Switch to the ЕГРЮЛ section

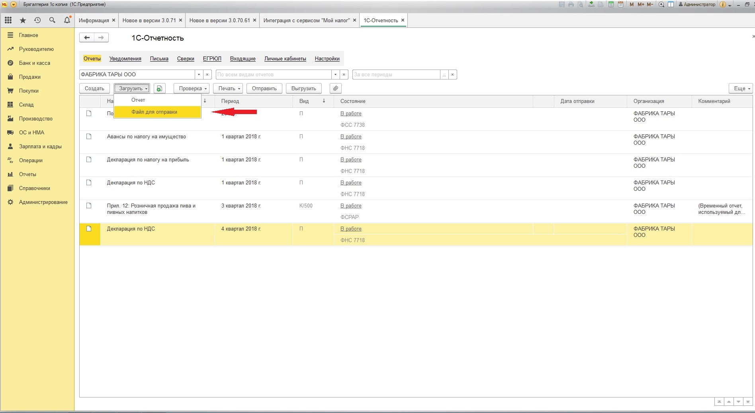212,58
